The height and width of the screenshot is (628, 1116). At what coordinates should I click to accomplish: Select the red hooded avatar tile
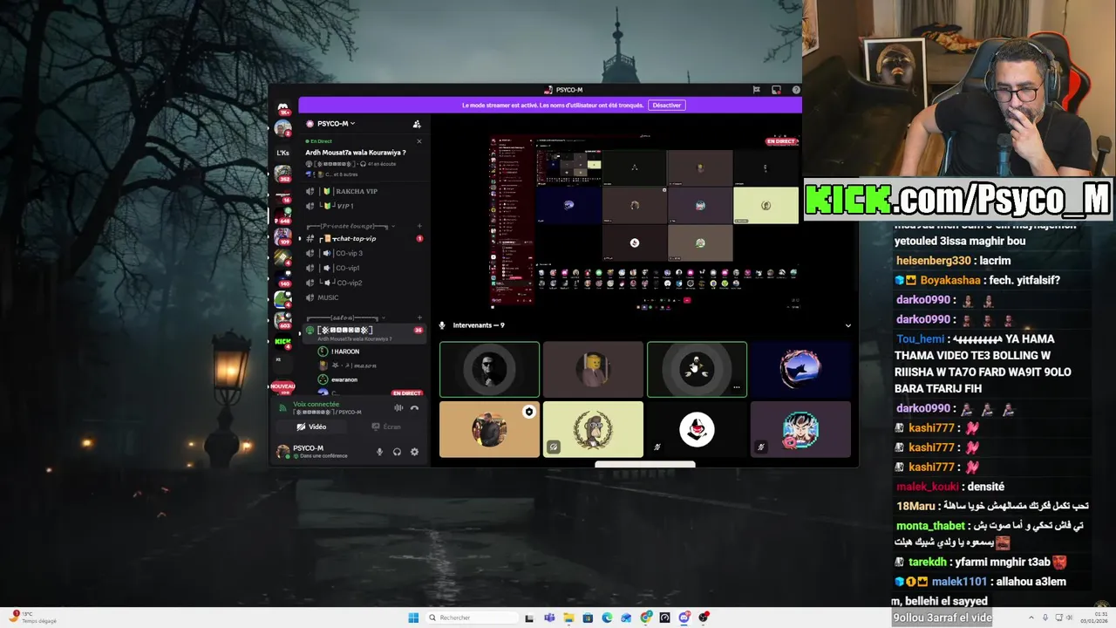[x=697, y=429]
